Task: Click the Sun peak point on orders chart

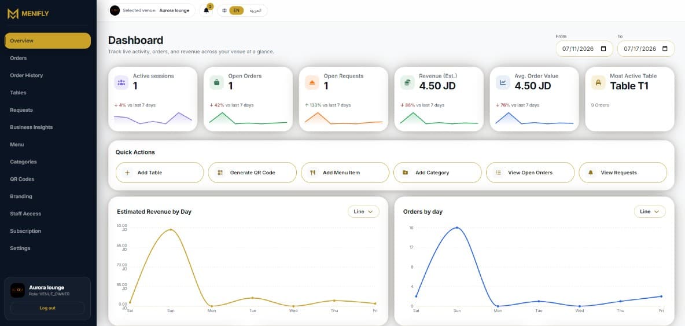Action: click(457, 228)
